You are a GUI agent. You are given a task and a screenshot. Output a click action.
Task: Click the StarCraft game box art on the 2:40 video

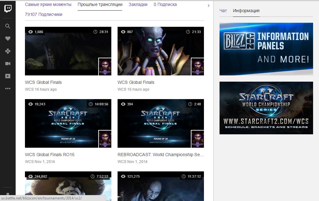pos(198,139)
